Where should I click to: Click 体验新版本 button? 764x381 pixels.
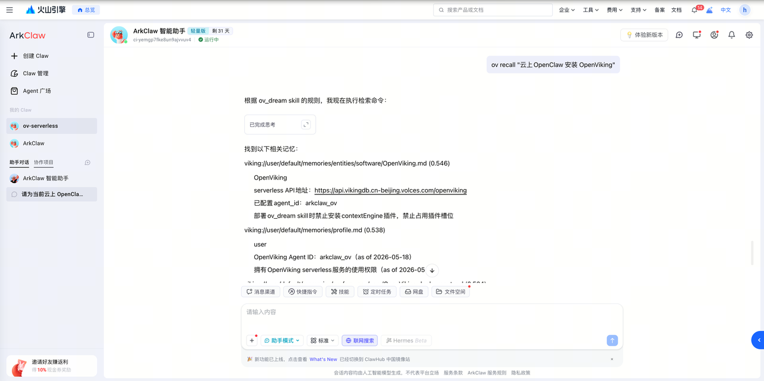click(644, 35)
